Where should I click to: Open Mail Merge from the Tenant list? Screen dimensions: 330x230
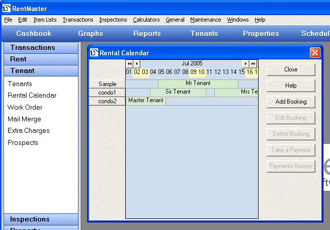point(24,119)
